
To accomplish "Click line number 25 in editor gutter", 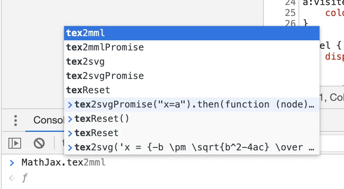I will pos(290,13).
